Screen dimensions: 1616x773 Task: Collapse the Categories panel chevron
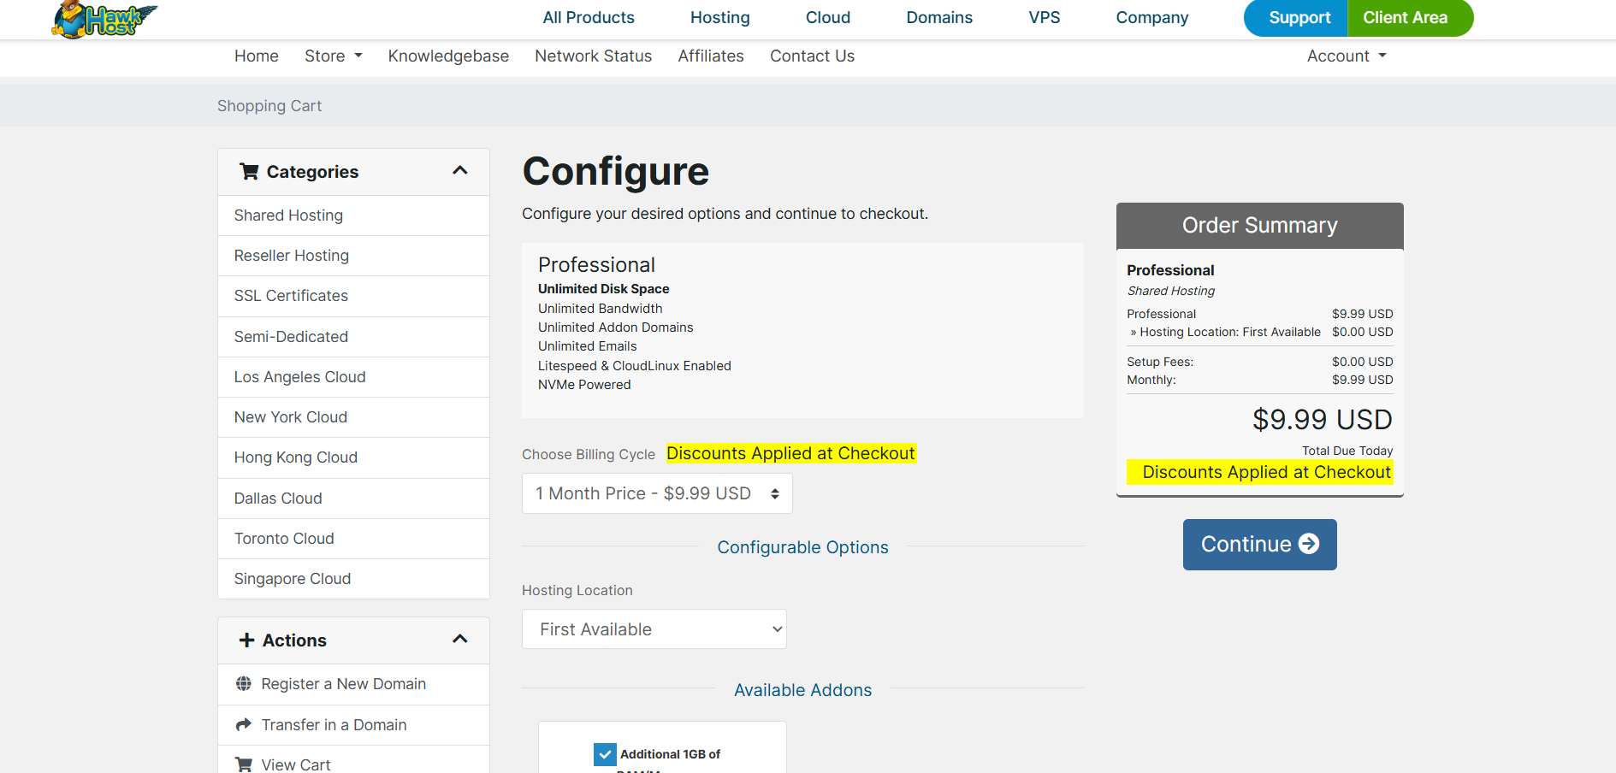tap(460, 171)
